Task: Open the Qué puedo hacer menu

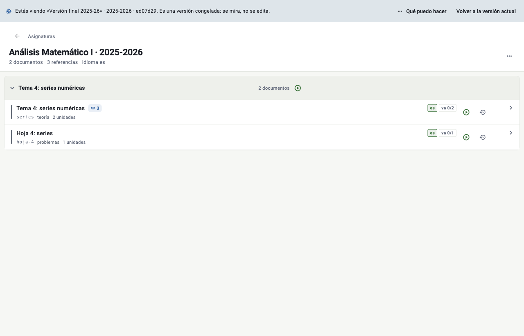Action: (422, 11)
